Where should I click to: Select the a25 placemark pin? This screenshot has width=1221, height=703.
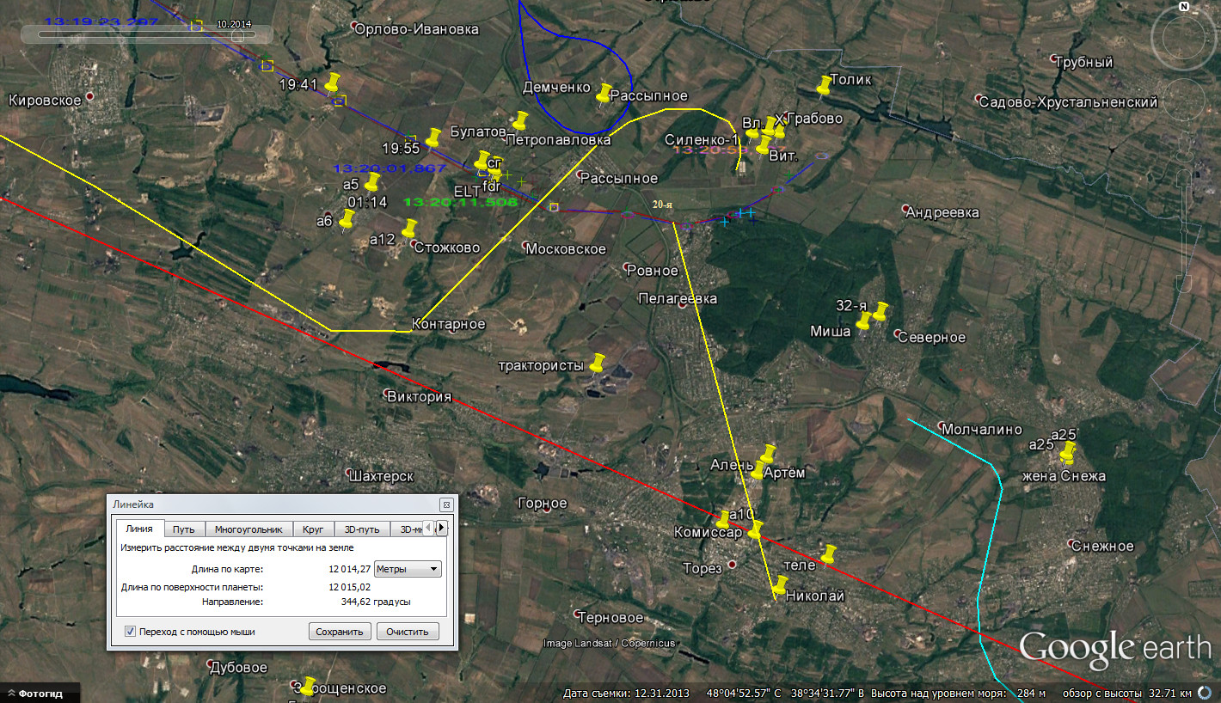coord(1067,452)
